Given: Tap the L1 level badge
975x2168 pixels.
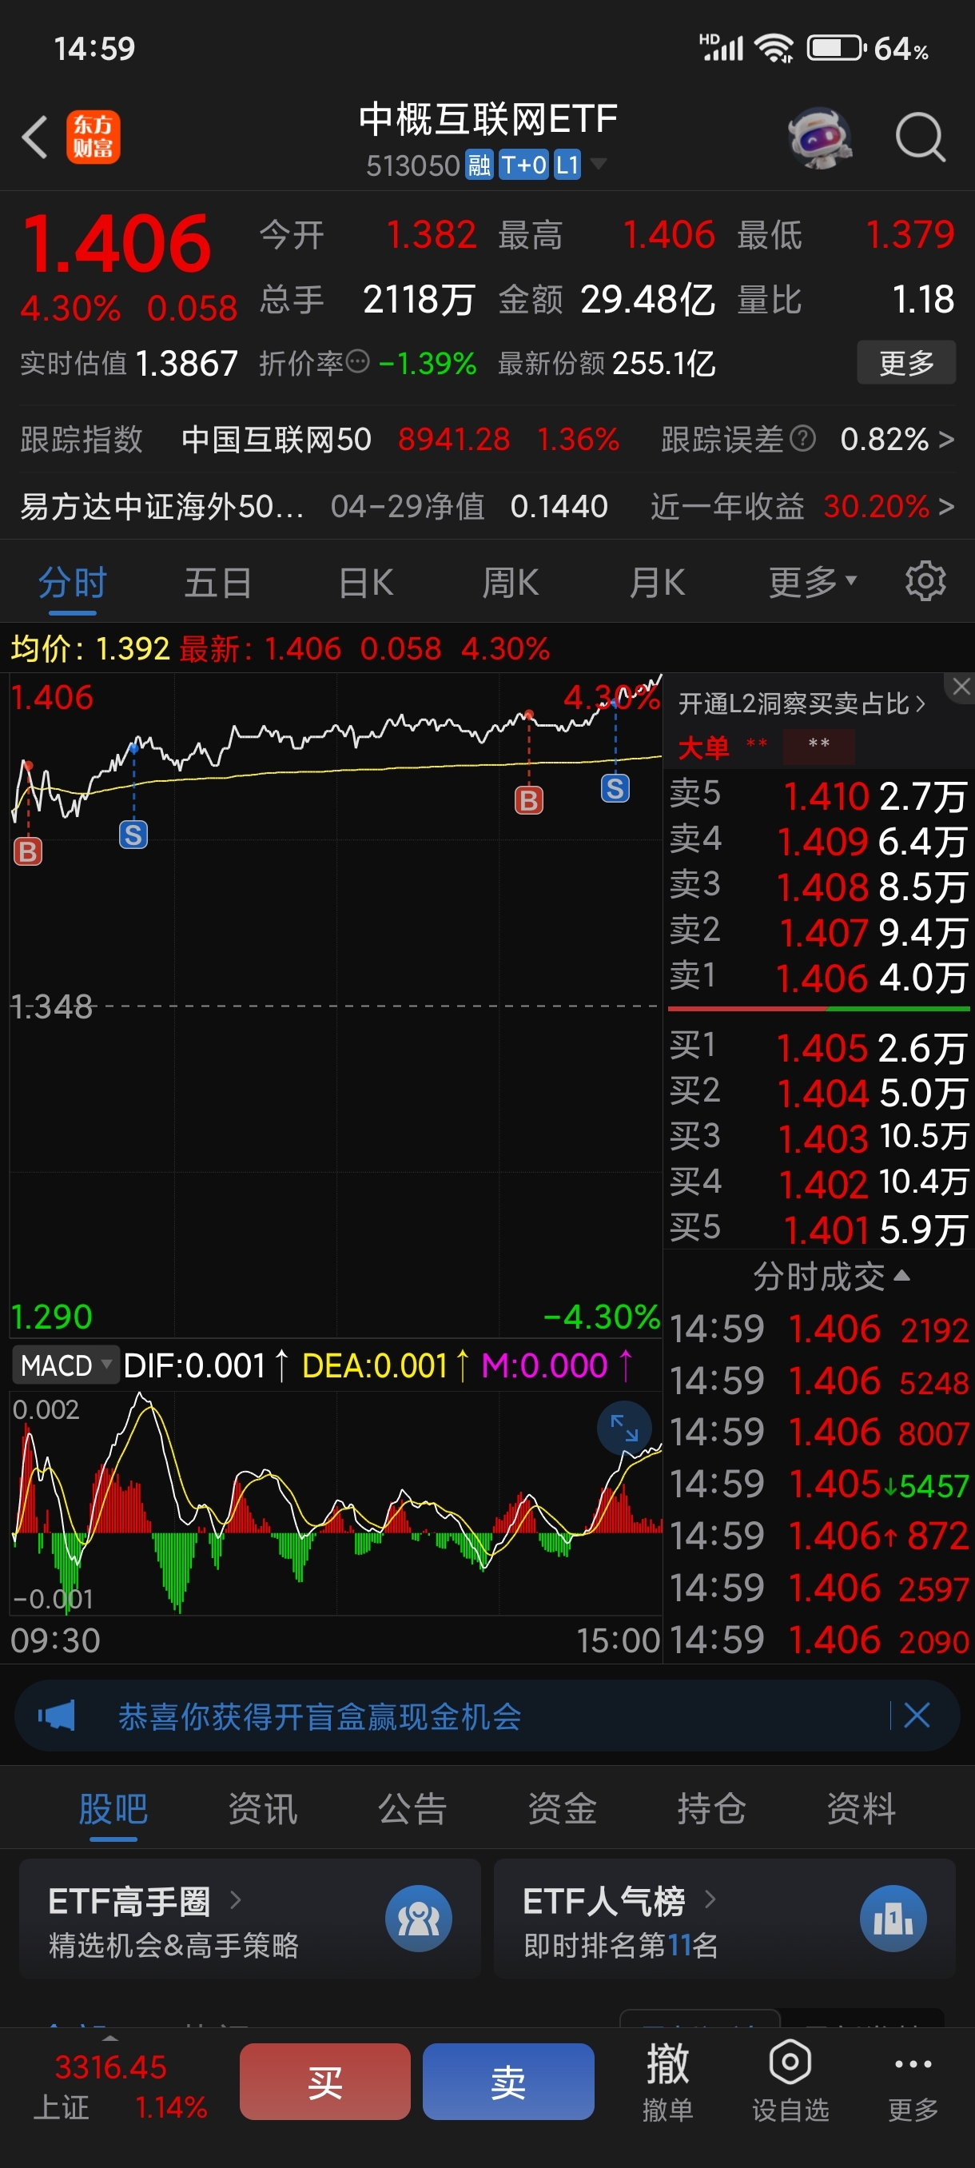Looking at the screenshot, I should (567, 165).
